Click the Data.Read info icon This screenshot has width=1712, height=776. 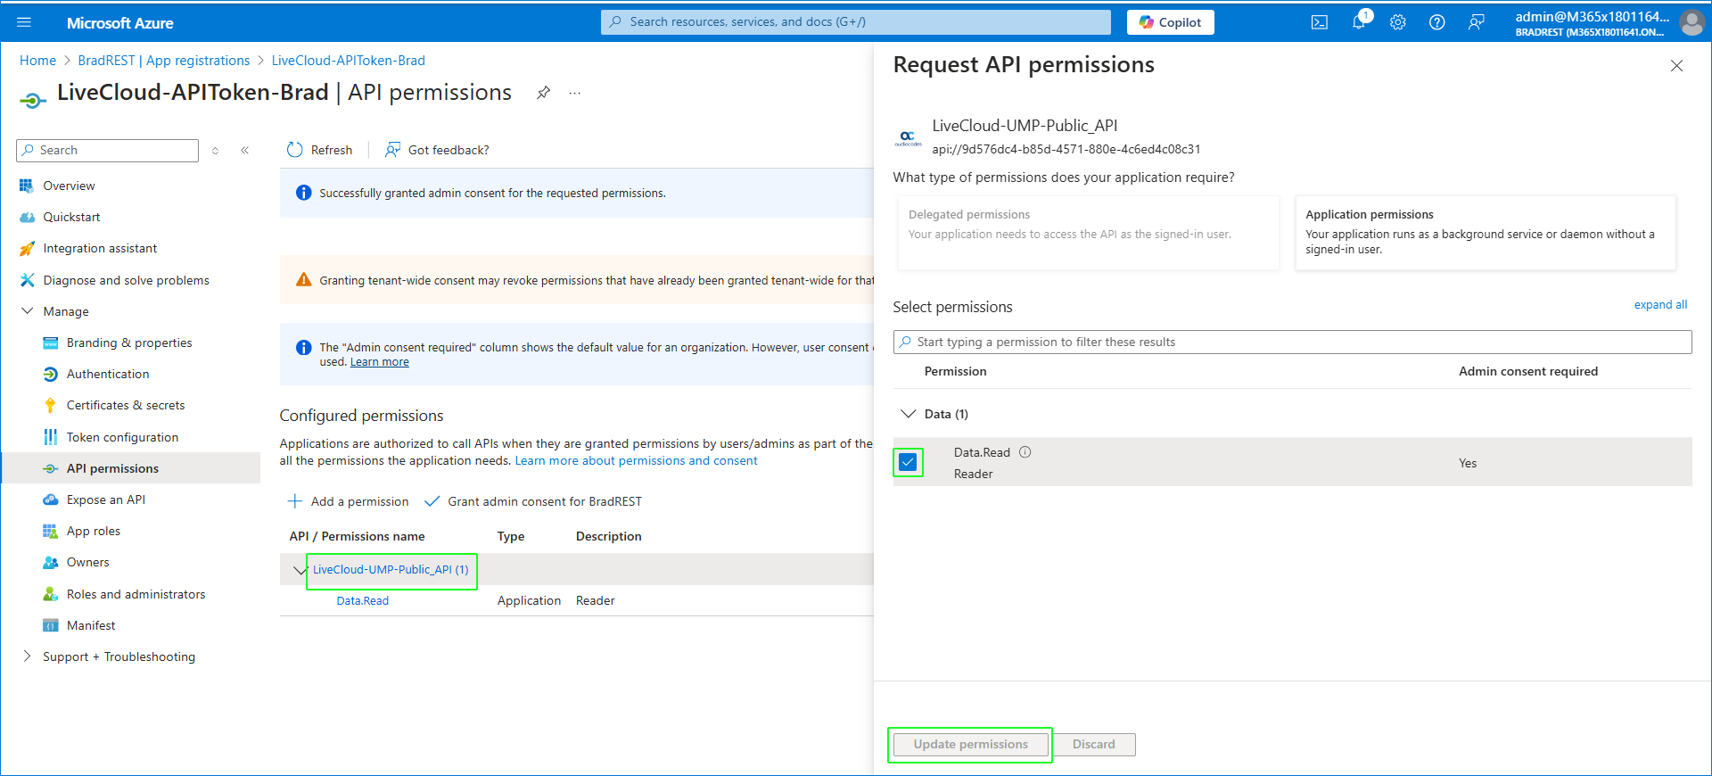coord(1025,452)
